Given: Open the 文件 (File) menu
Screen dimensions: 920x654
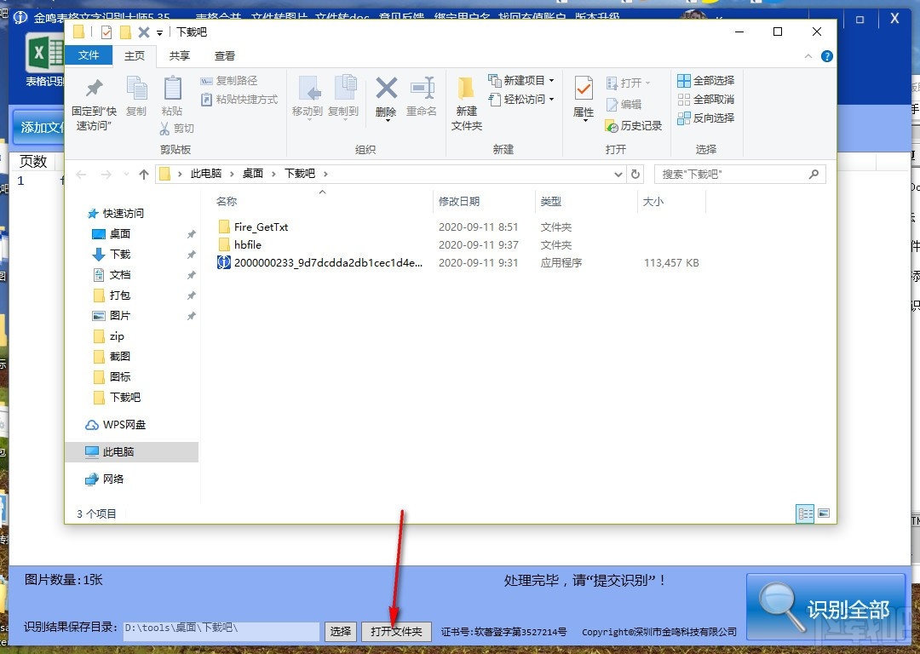Looking at the screenshot, I should point(89,55).
